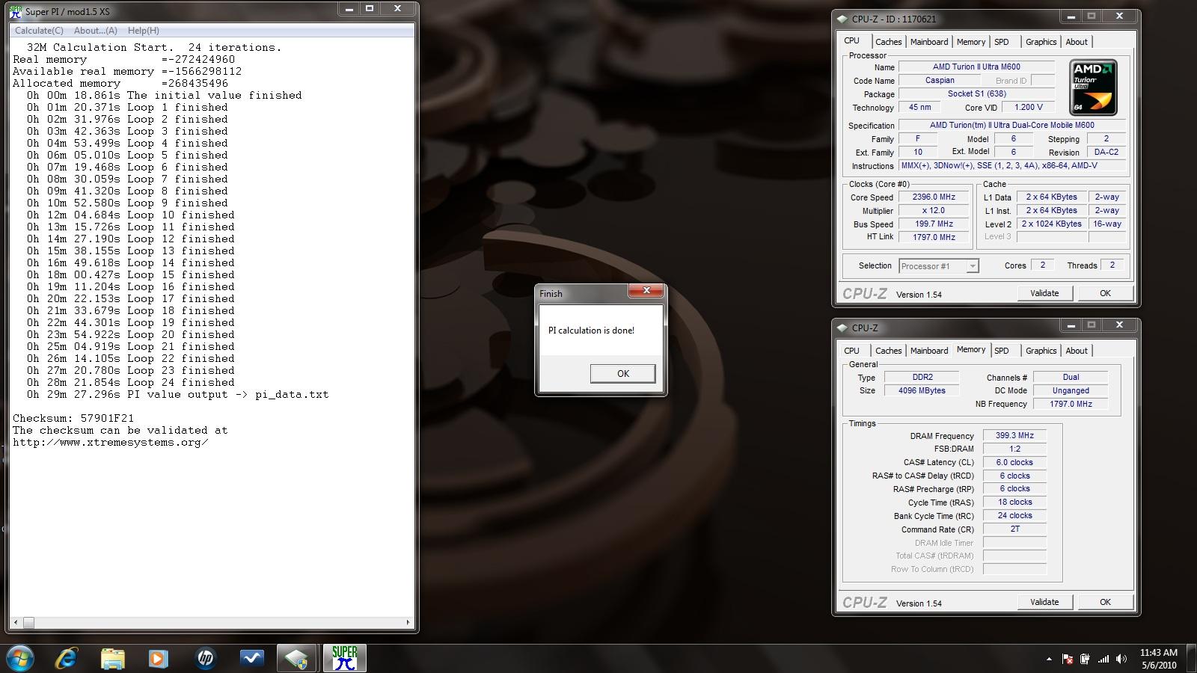Open Graphics tab in lower CPU-Z window
The image size is (1197, 673).
point(1041,351)
